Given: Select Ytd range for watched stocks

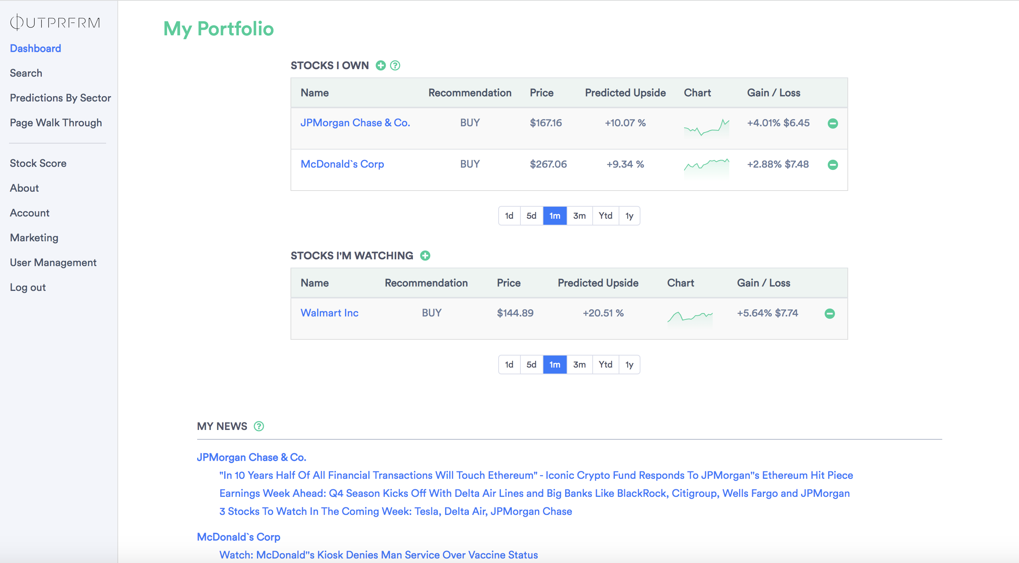Looking at the screenshot, I should 605,364.
